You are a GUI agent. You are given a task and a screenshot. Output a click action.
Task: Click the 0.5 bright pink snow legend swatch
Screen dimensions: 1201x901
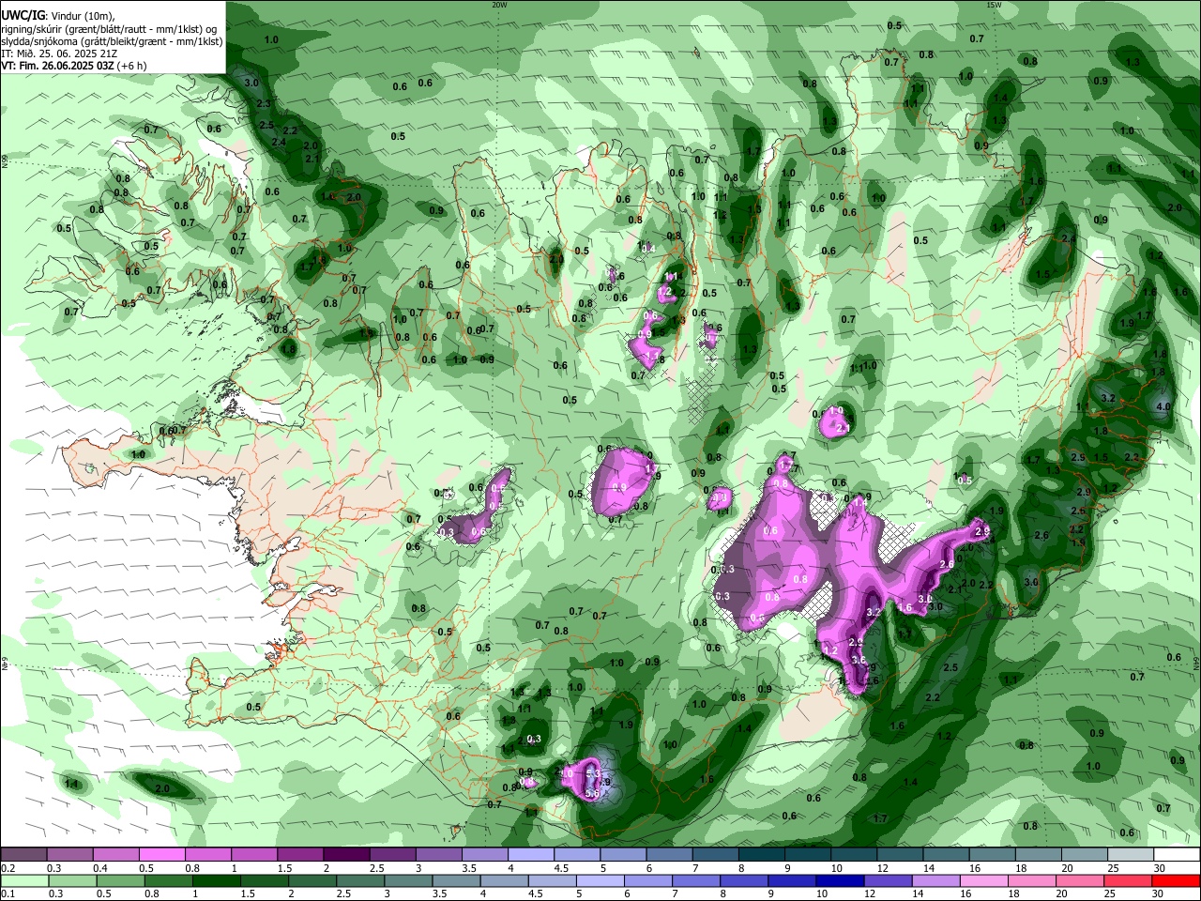(x=161, y=855)
